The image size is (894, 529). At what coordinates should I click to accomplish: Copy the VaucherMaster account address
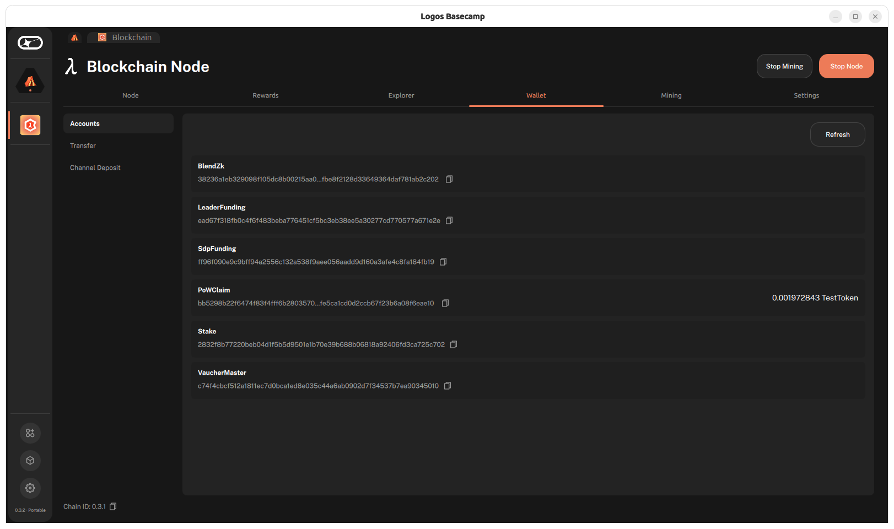pyautogui.click(x=448, y=386)
